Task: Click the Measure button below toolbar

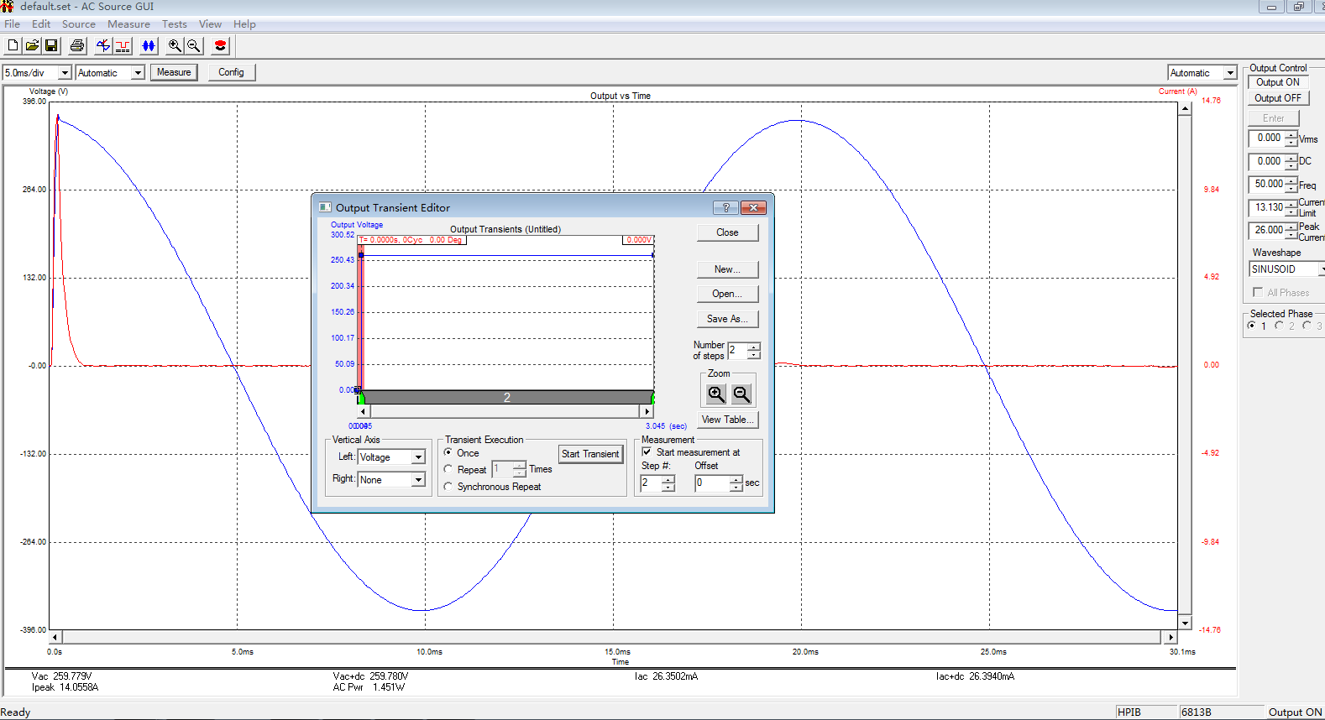Action: (x=174, y=72)
